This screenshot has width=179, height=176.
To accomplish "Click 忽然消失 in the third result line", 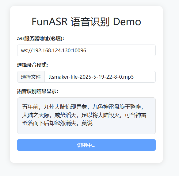I will point(65,123).
